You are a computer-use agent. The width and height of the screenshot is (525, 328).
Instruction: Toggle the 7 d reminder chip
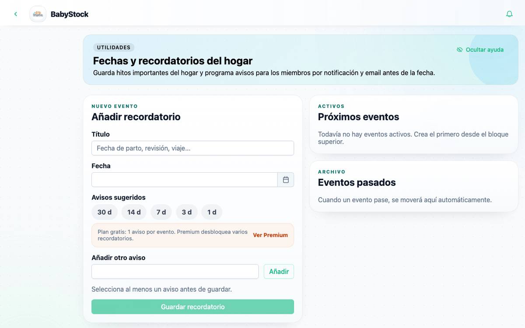pyautogui.click(x=161, y=212)
